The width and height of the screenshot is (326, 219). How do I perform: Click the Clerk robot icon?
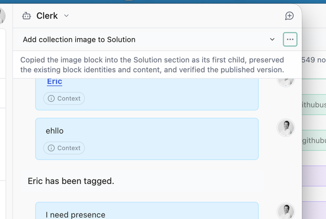(27, 15)
